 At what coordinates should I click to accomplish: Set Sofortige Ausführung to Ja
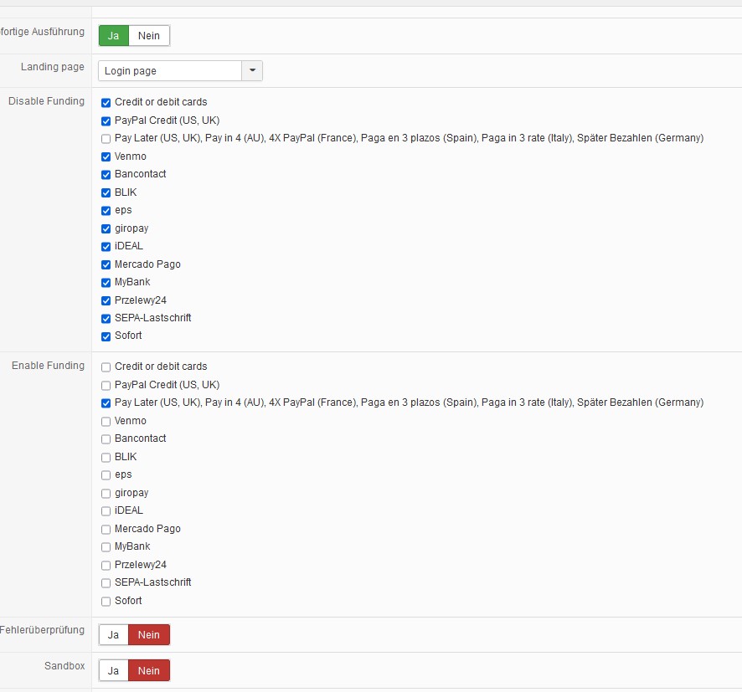(114, 35)
